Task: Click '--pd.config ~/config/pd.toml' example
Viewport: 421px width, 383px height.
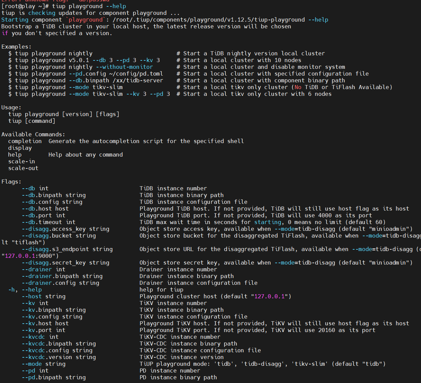Action: (116, 74)
